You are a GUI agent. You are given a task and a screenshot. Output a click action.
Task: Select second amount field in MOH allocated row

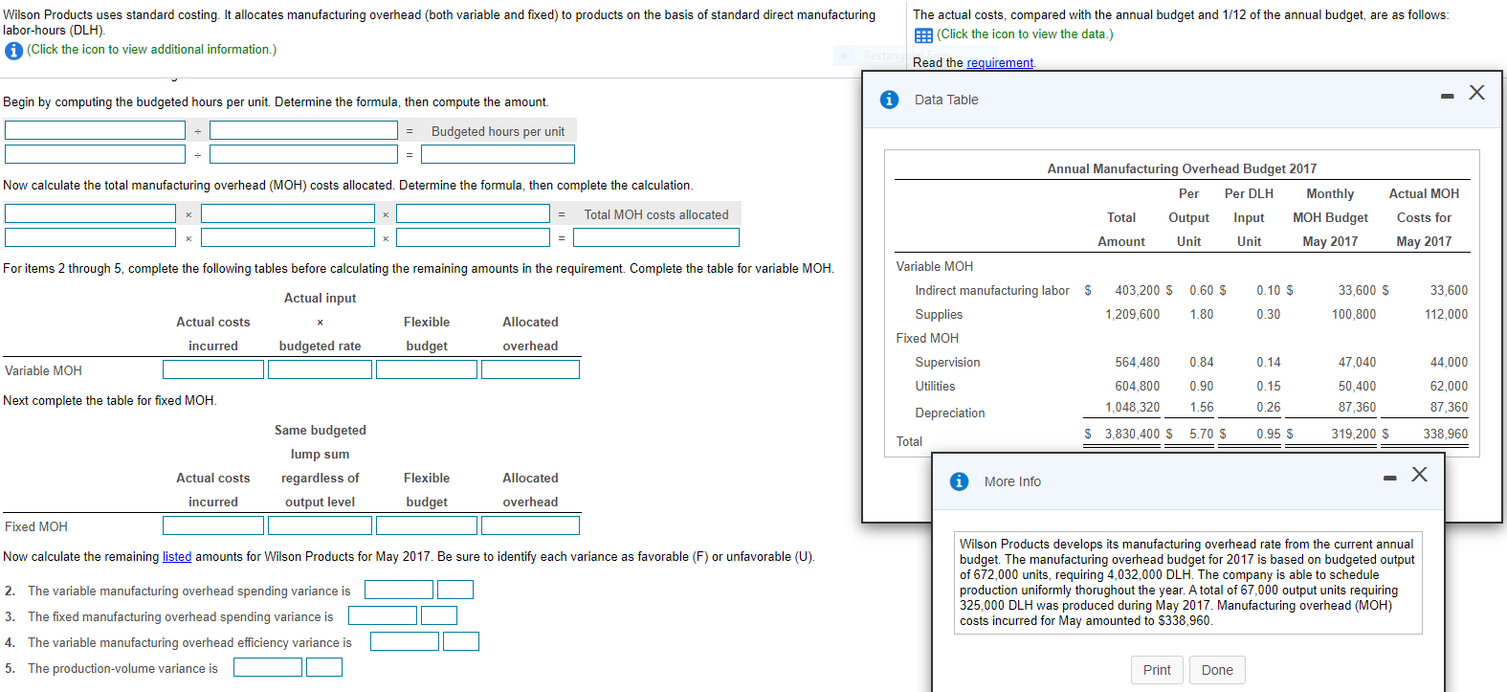tap(288, 237)
